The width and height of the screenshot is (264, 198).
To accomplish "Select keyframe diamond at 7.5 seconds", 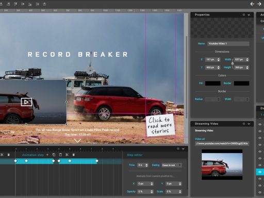I will click(x=97, y=161).
